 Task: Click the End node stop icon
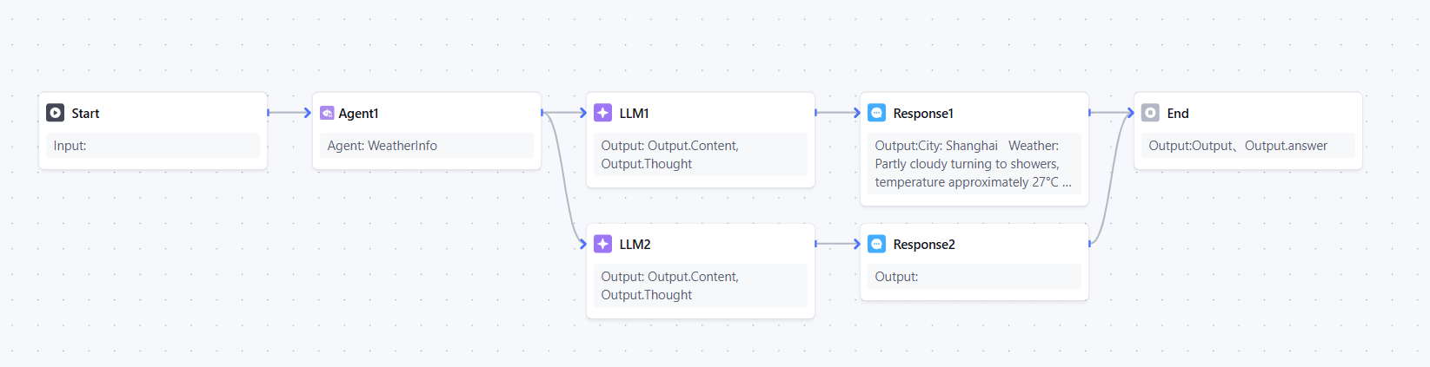pyautogui.click(x=1150, y=113)
